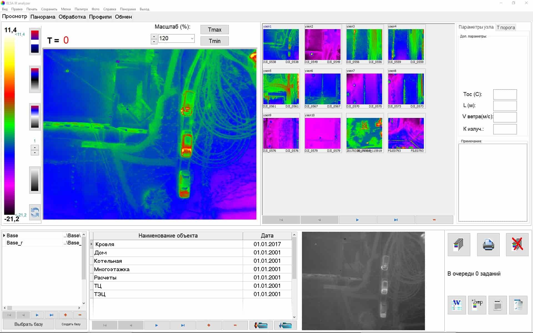Click the Word report export icon
Viewport: 533px width, 333px height.
coord(457,305)
